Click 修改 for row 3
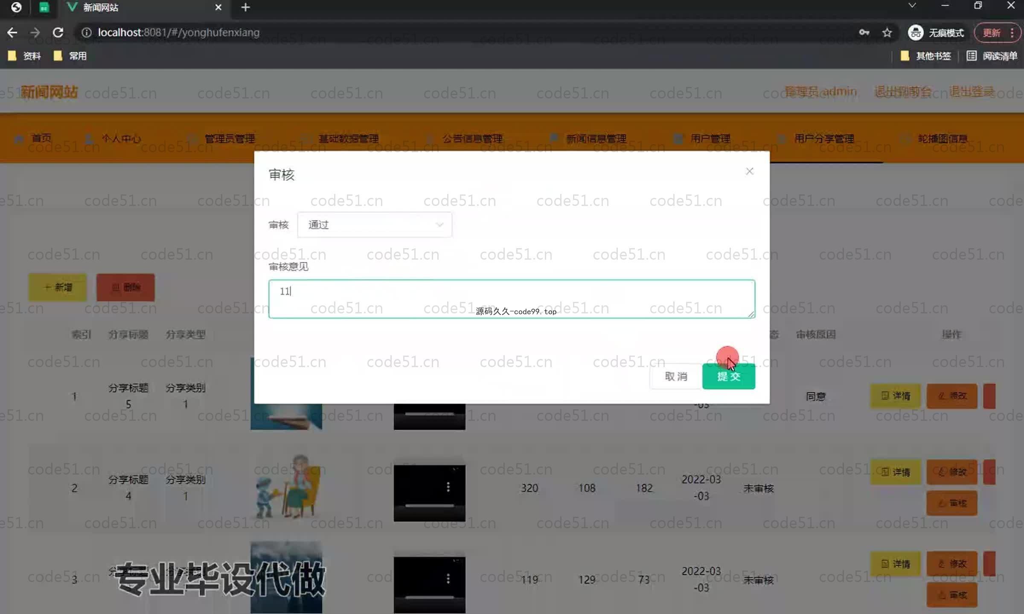The height and width of the screenshot is (614, 1024). 952,564
